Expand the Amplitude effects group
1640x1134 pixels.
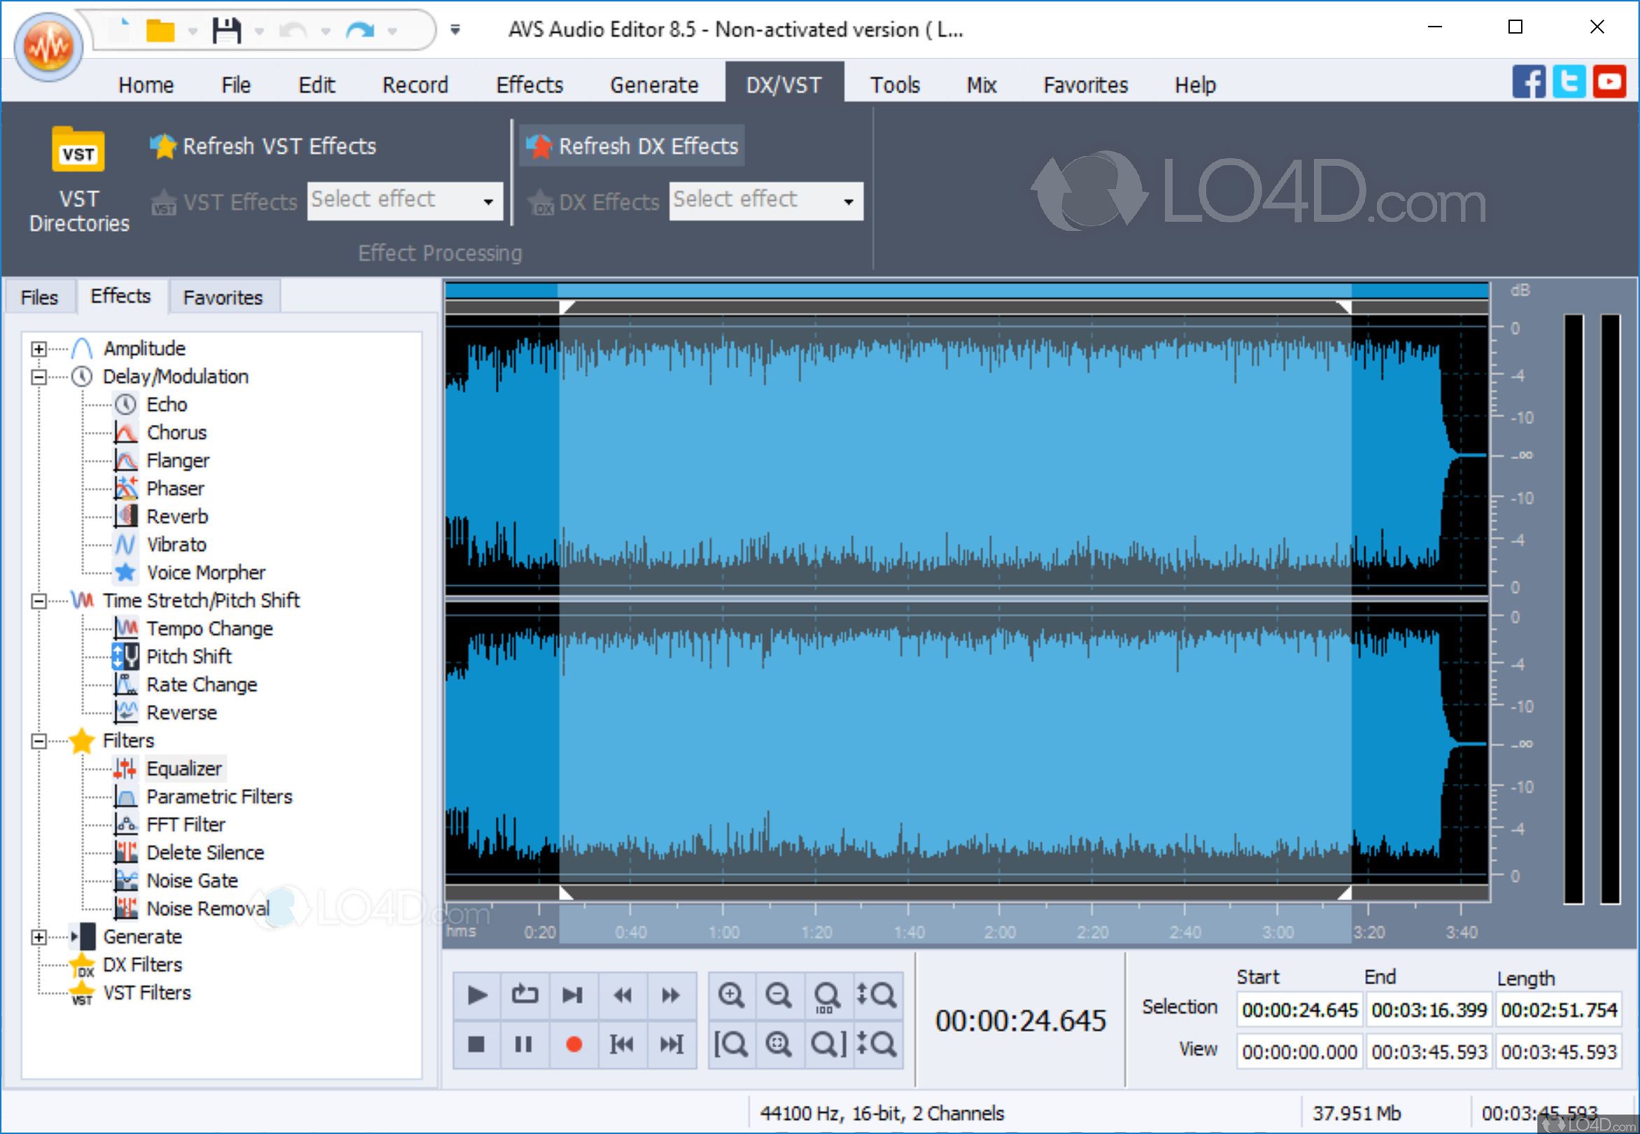click(39, 348)
